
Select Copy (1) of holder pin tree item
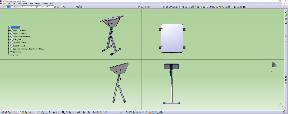pos(29,49)
